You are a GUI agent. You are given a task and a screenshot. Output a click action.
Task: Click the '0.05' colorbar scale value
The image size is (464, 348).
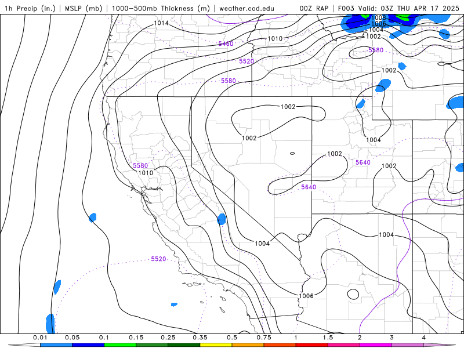tap(72, 338)
